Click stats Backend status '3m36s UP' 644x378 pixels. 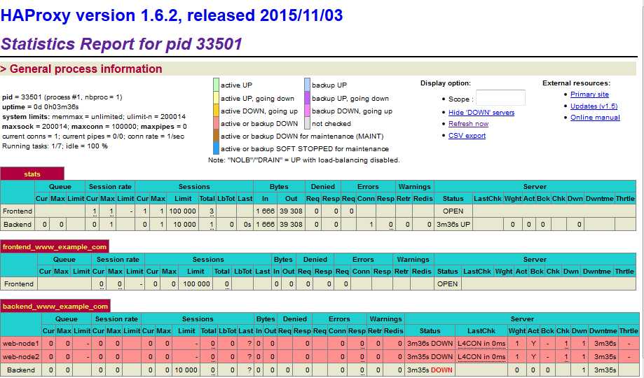pyautogui.click(x=453, y=225)
